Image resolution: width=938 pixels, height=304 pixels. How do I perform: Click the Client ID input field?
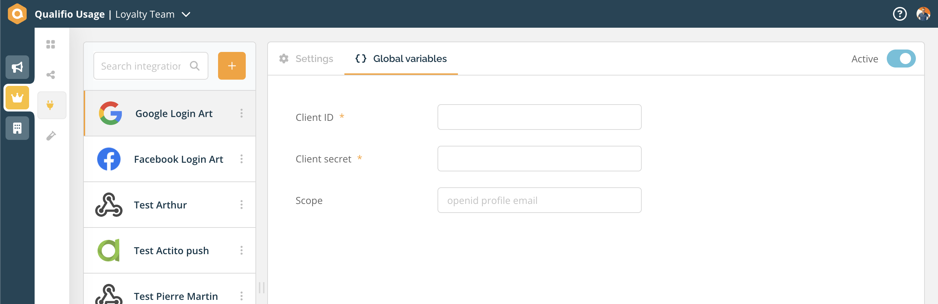tap(539, 117)
